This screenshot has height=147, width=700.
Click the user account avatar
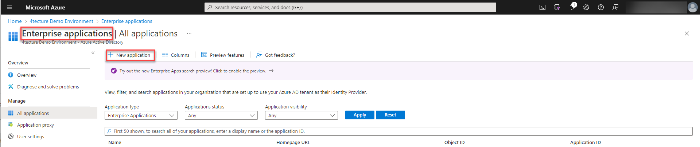(x=692, y=7)
